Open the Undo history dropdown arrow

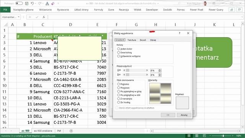pyautogui.click(x=36, y=3)
